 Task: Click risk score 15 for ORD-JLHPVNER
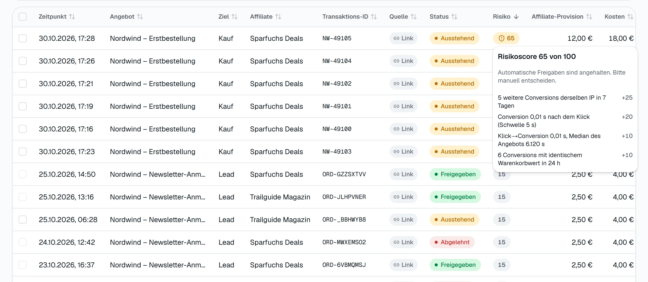click(502, 197)
